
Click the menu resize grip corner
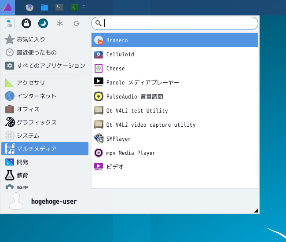256,210
